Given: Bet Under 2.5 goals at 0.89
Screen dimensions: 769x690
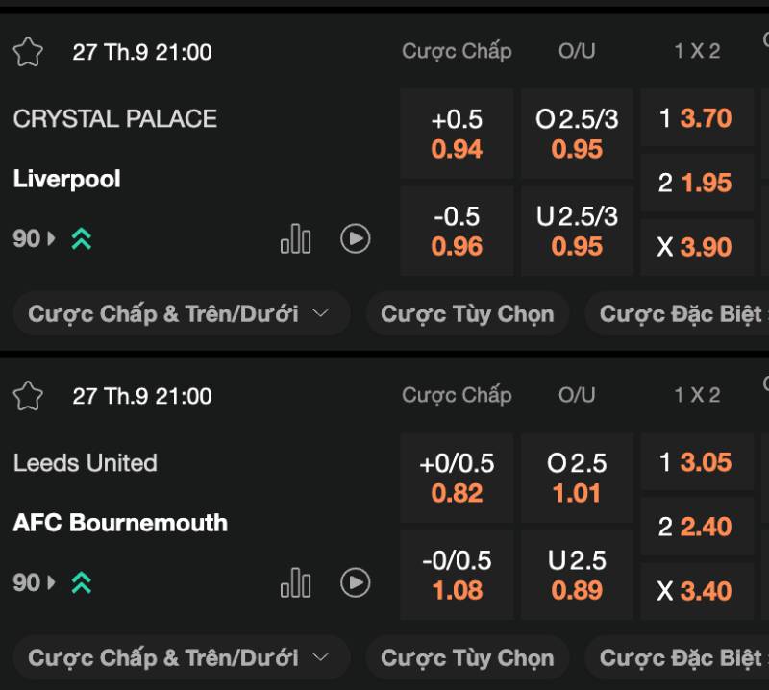Looking at the screenshot, I should pos(577,575).
